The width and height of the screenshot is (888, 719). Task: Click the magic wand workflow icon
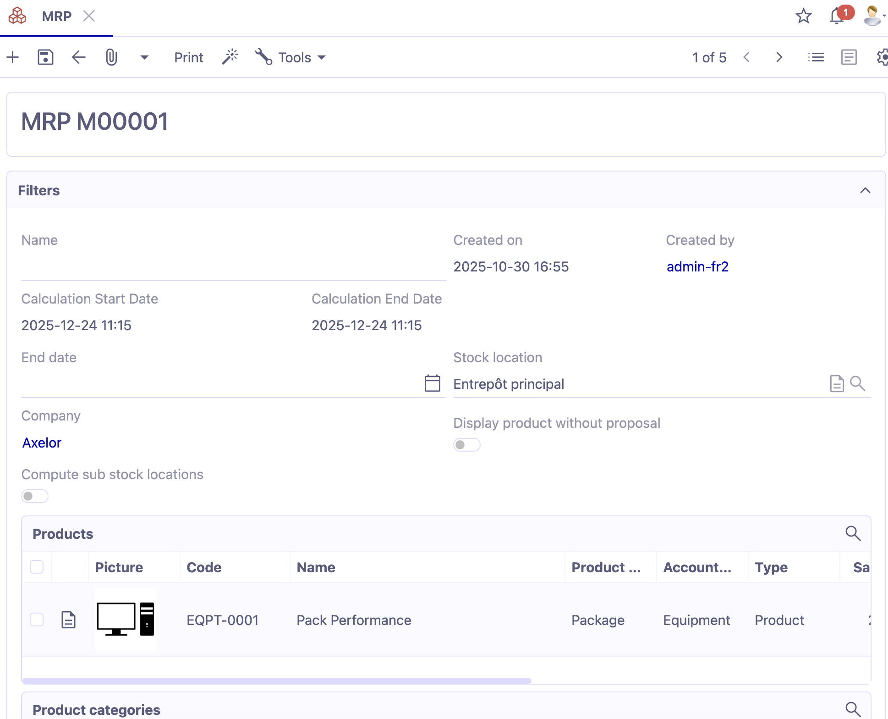point(230,56)
